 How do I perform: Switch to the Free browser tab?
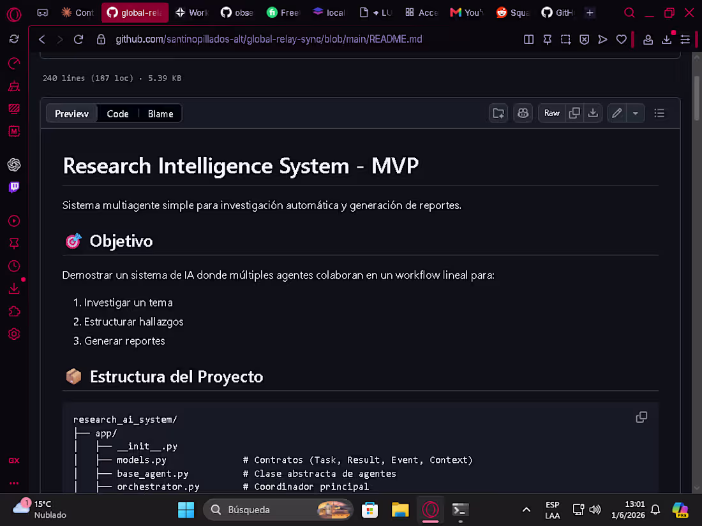(283, 13)
